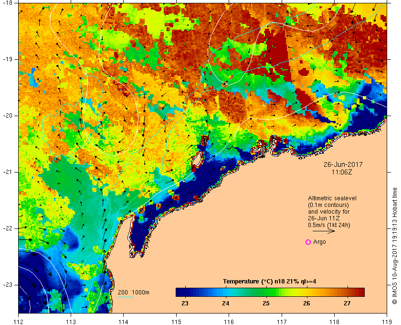Viewport: 401px width, 325px height.
Task: Click the 0.5m/s velocity reference arrow
Action: coord(324,231)
